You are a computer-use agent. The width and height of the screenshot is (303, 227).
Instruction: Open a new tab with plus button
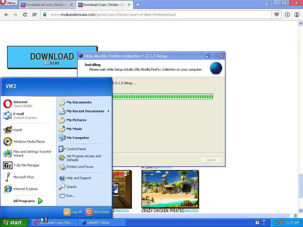[138, 4]
